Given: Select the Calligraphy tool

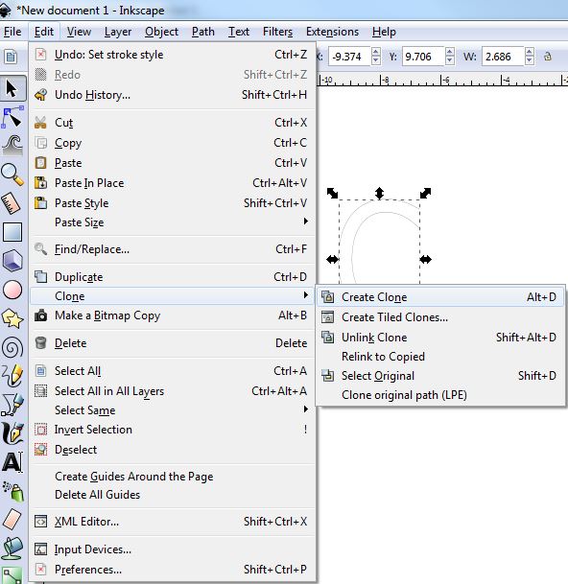Looking at the screenshot, I should [12, 433].
